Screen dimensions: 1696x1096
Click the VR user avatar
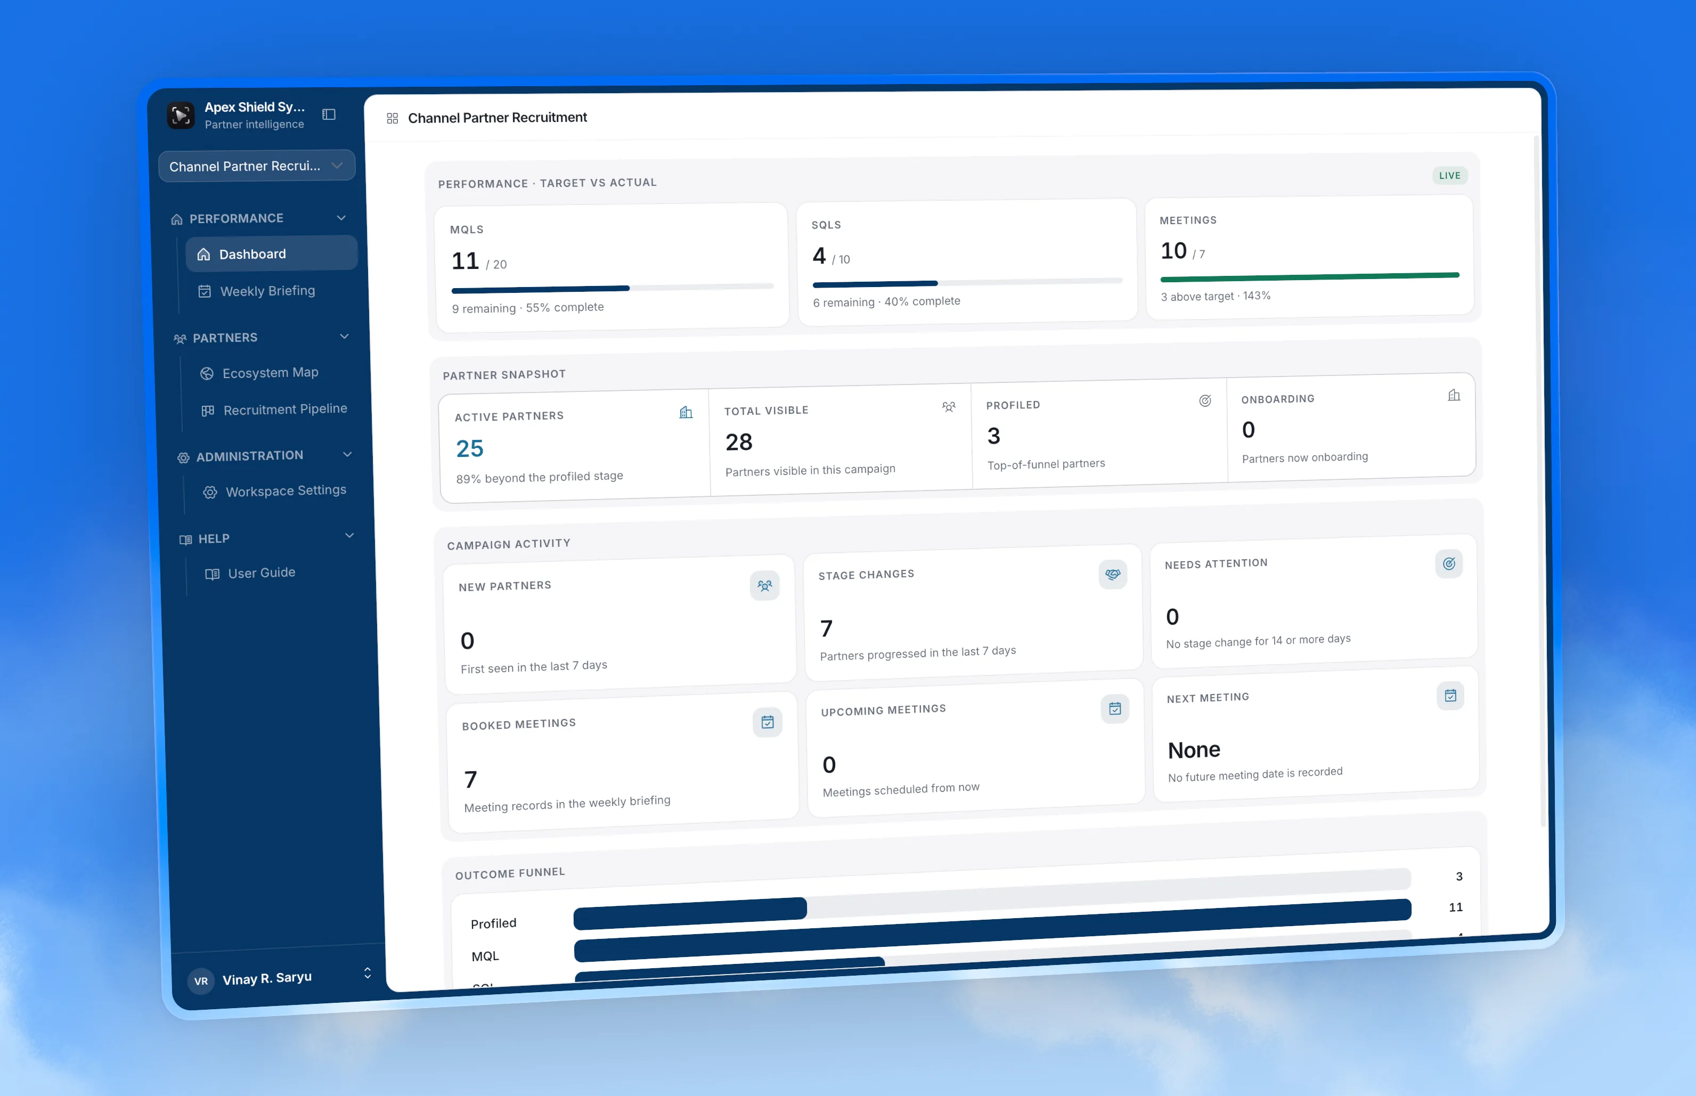coord(201,982)
